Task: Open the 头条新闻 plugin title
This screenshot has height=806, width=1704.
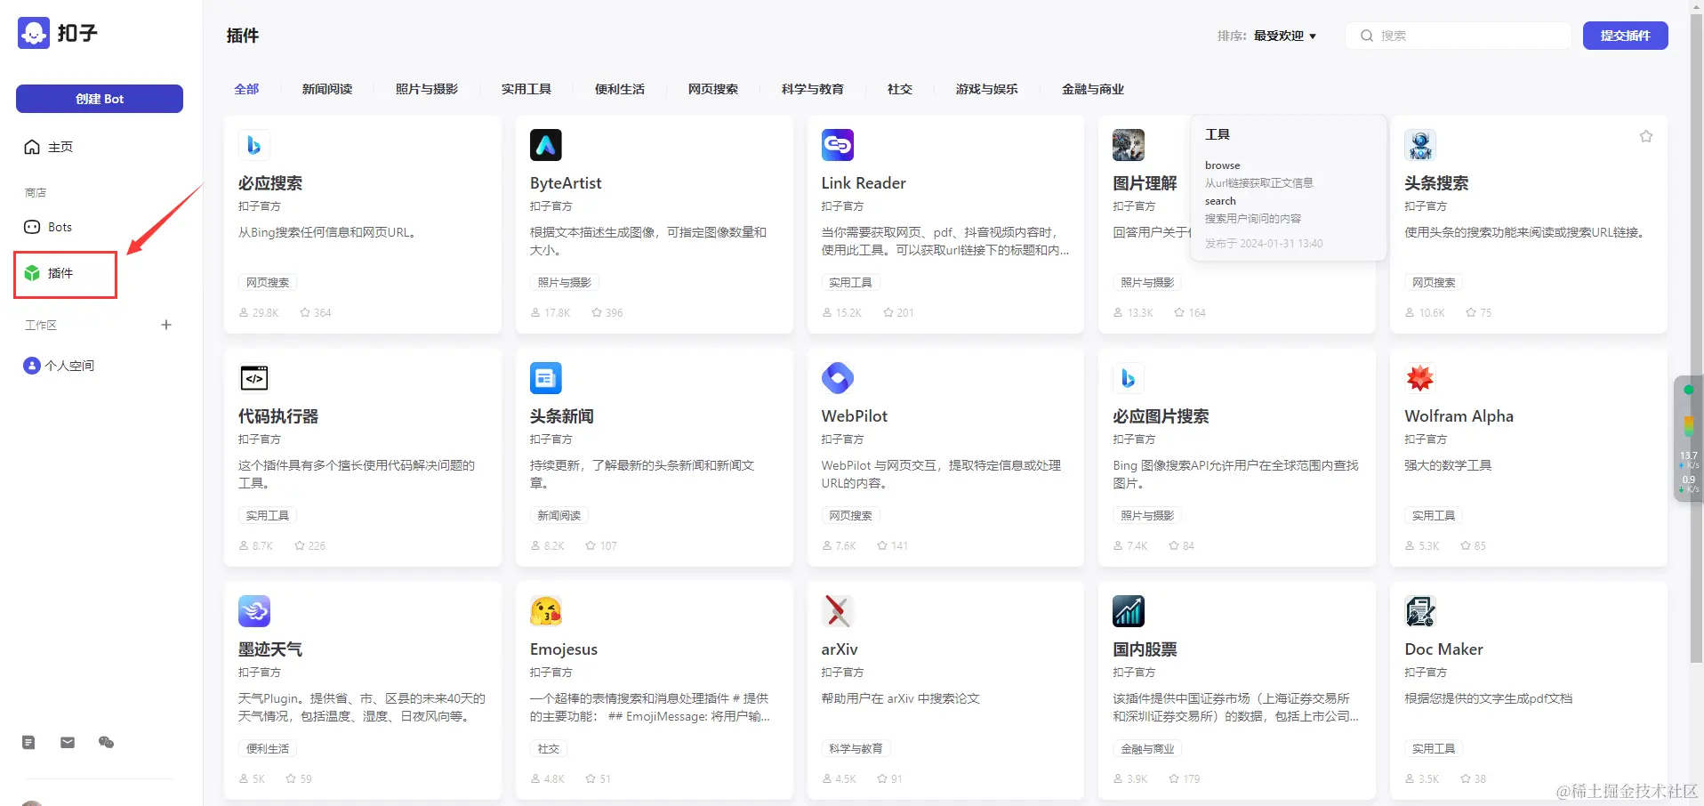Action: 562,416
